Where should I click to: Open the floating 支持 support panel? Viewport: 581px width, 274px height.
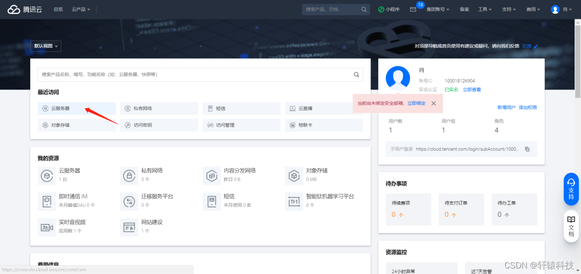pyautogui.click(x=571, y=189)
